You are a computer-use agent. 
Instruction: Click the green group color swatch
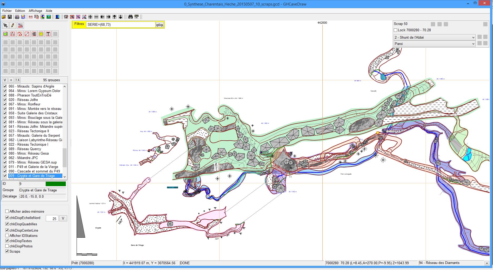coord(56,184)
